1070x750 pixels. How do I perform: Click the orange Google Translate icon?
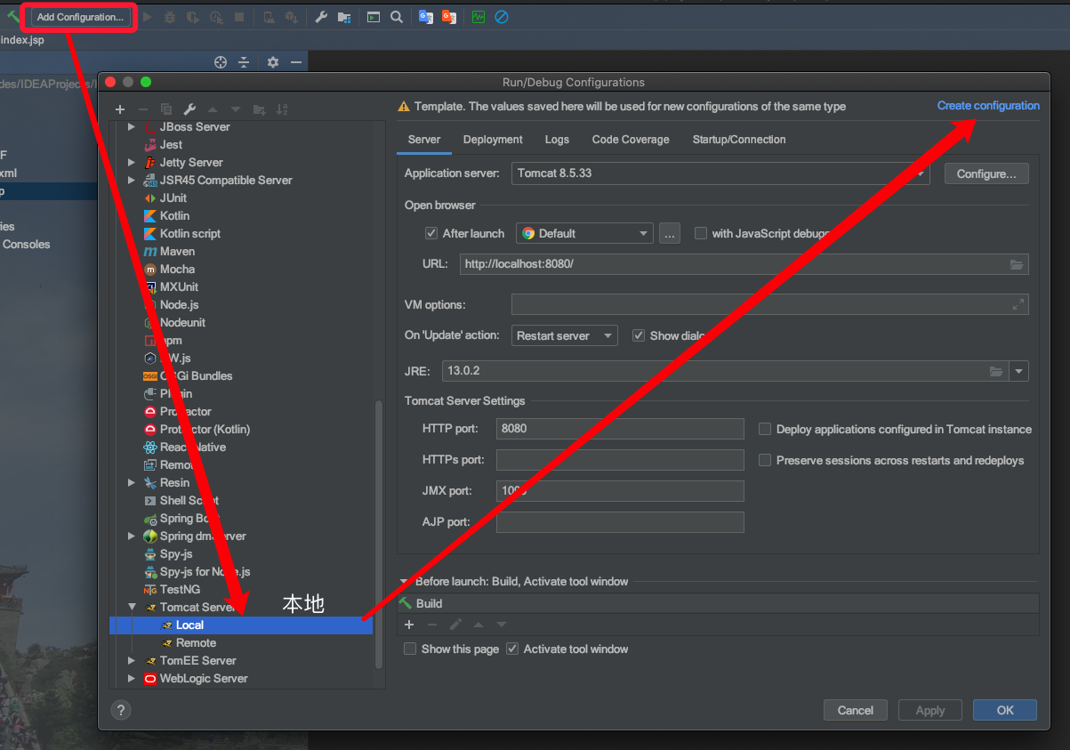coord(449,17)
